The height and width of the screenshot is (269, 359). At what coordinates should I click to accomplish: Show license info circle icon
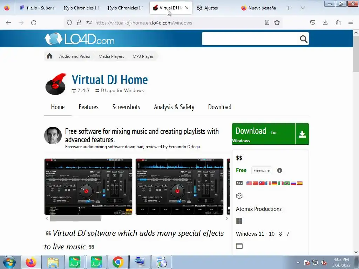click(279, 171)
